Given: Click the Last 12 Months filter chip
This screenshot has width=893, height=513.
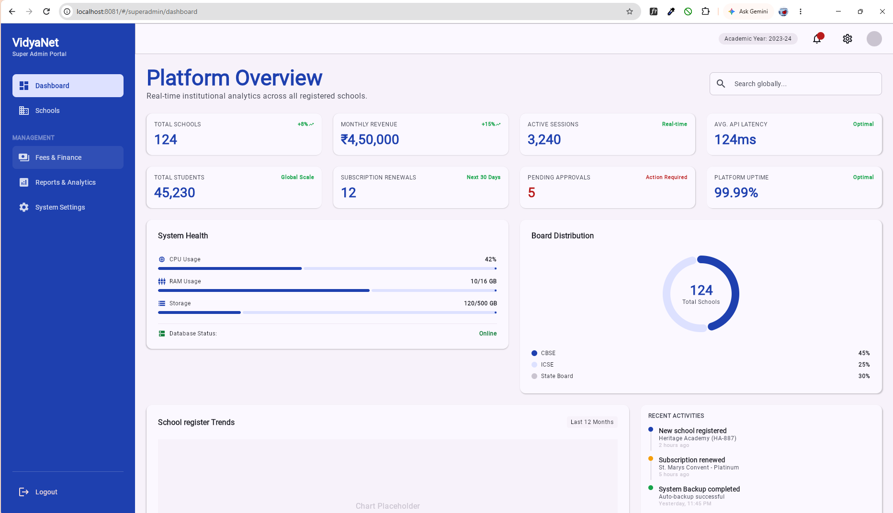Looking at the screenshot, I should [x=592, y=422].
